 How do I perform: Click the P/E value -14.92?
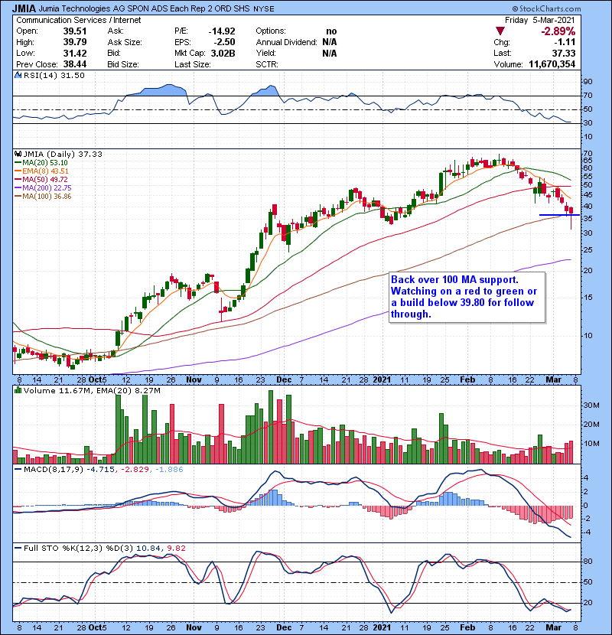222,31
